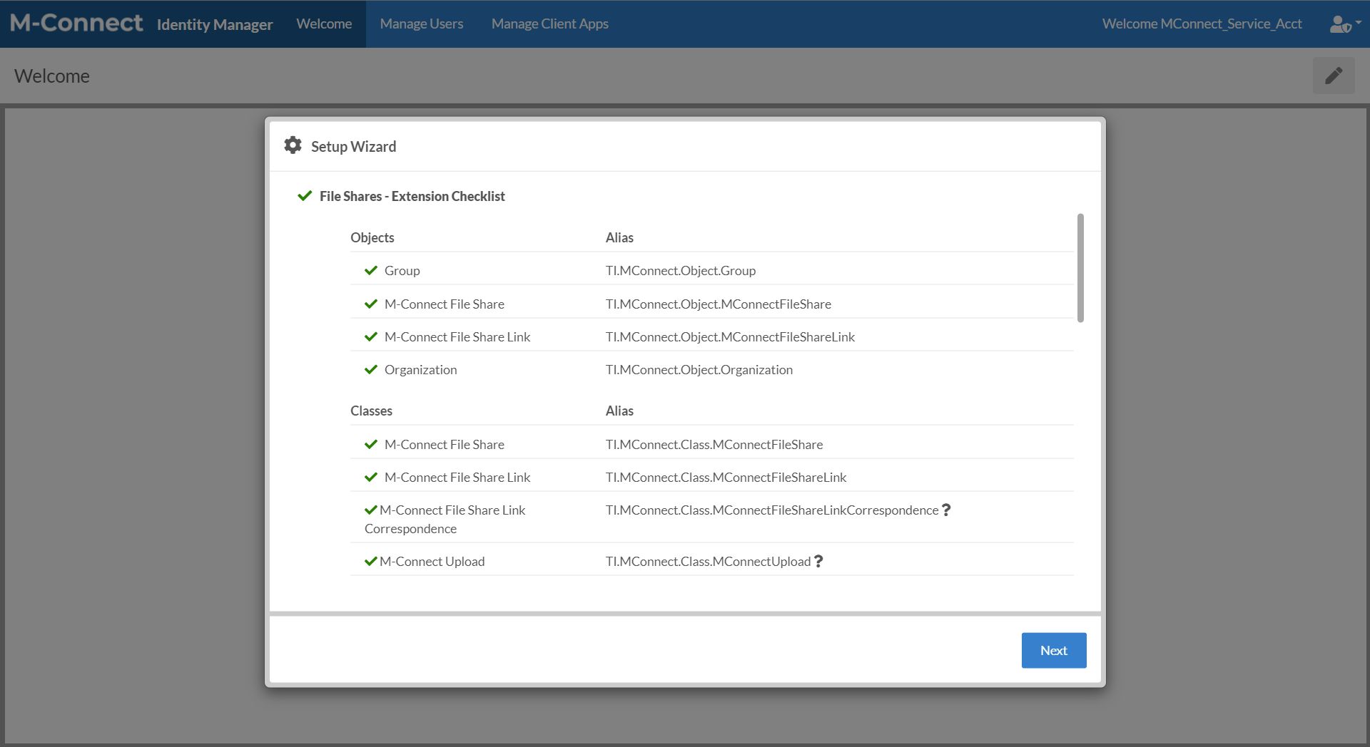Click the Identity Manager title
The width and height of the screenshot is (1370, 747).
(x=215, y=25)
